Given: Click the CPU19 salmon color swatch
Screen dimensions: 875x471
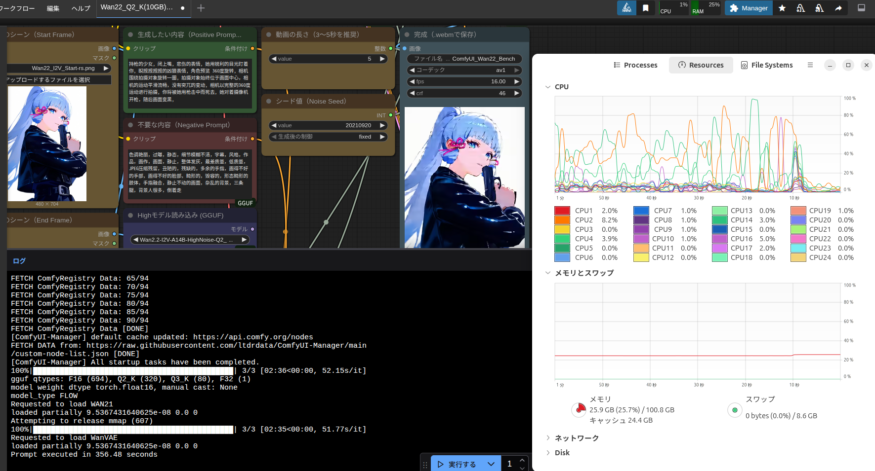Looking at the screenshot, I should [x=798, y=211].
